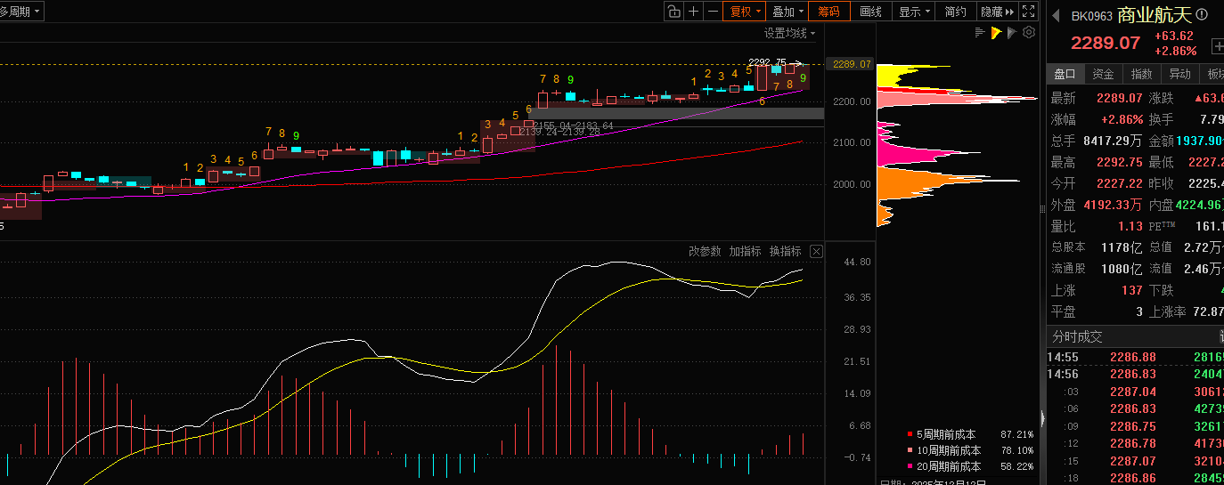1224x485 pixels.
Task: Click the lock icon in chart toolbar
Action: (x=673, y=12)
